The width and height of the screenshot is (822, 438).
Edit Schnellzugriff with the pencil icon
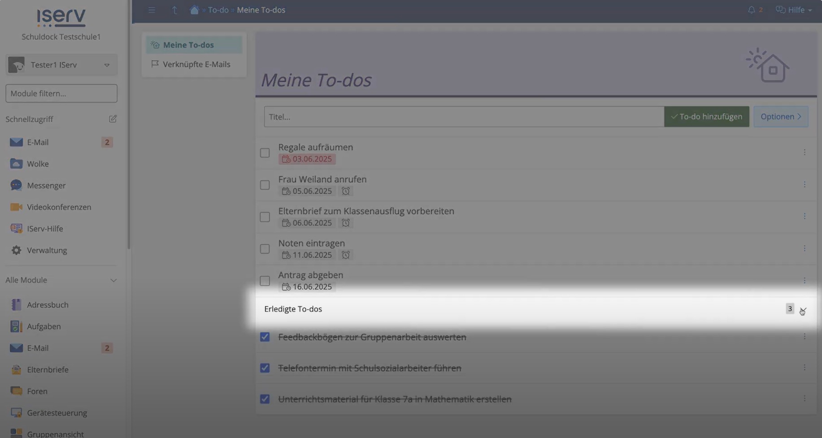pos(113,119)
